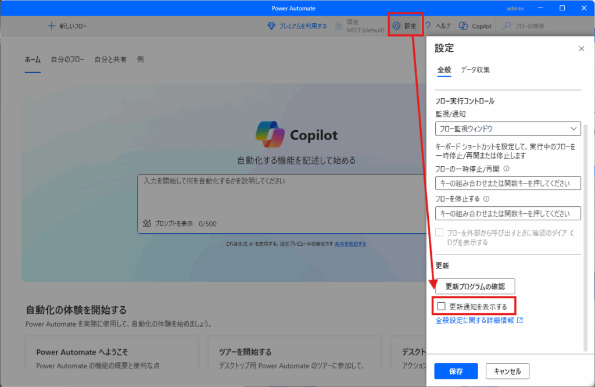Image resolution: width=595 pixels, height=387 pixels.
Task: Click the MSFT (default) environment label
Action: click(365, 30)
